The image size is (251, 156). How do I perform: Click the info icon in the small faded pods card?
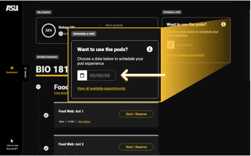(223, 24)
